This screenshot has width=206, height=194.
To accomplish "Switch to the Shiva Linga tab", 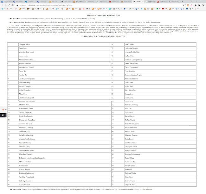I will (90, 2).
